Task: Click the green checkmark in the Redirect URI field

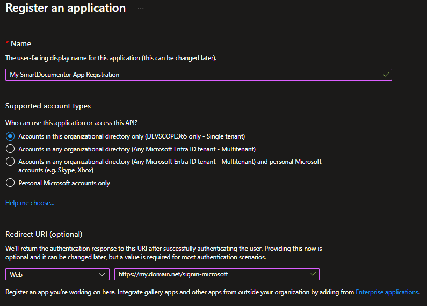Action: point(314,274)
